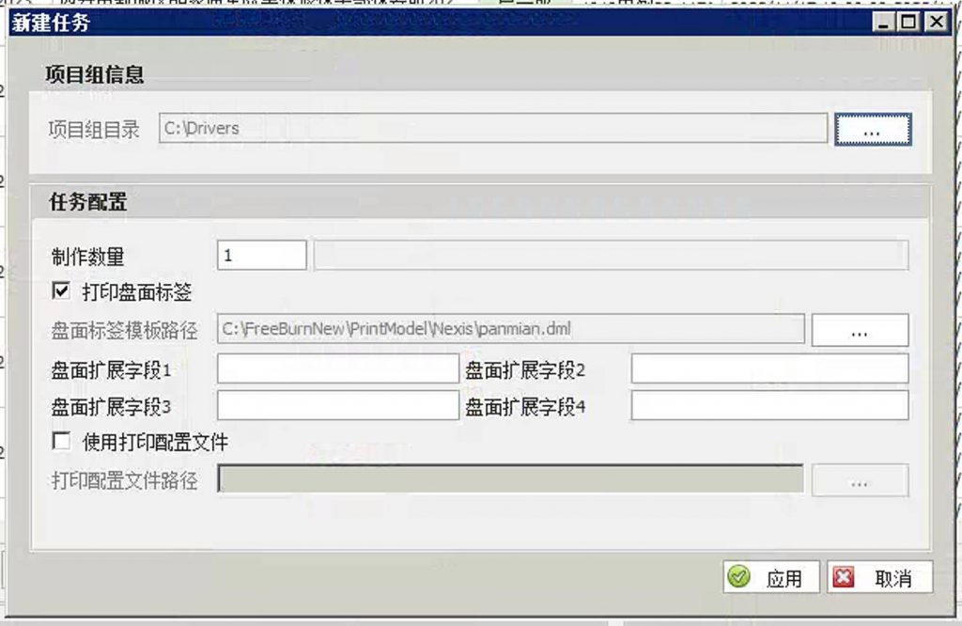
Task: Click the green checkmark icon on 应用
Action: click(x=738, y=577)
